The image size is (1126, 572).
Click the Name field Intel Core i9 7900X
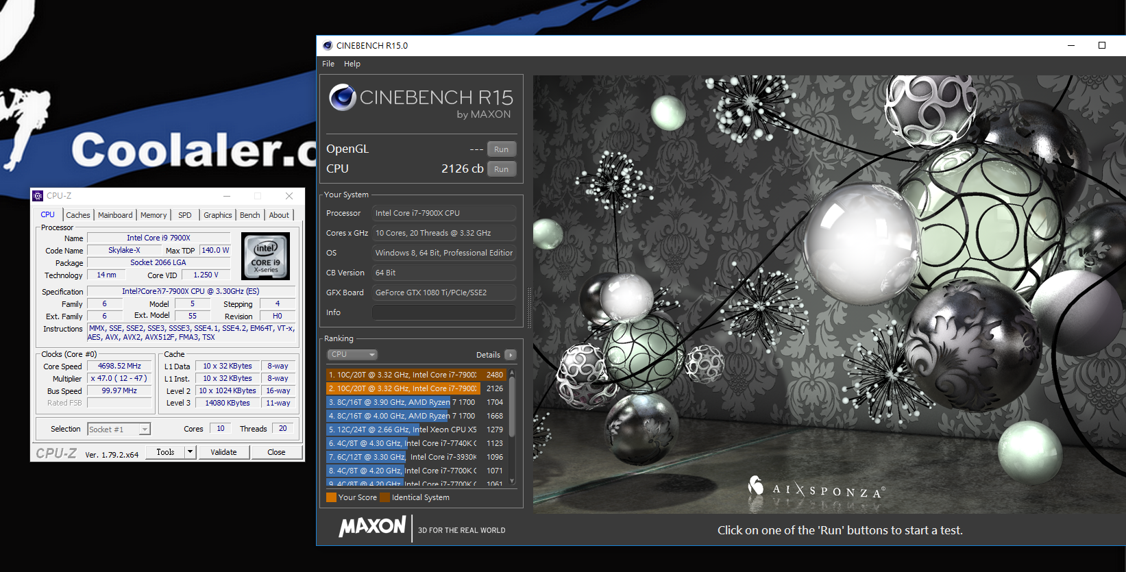point(158,238)
